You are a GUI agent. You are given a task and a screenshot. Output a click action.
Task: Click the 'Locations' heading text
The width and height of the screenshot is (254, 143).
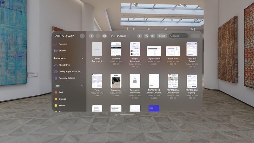(60, 58)
